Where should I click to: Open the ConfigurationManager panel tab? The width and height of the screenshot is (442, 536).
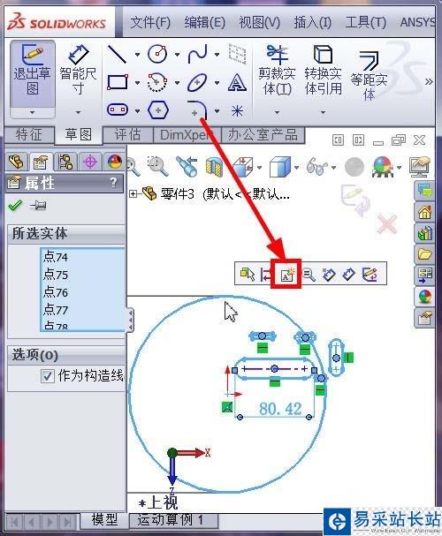click(x=65, y=162)
